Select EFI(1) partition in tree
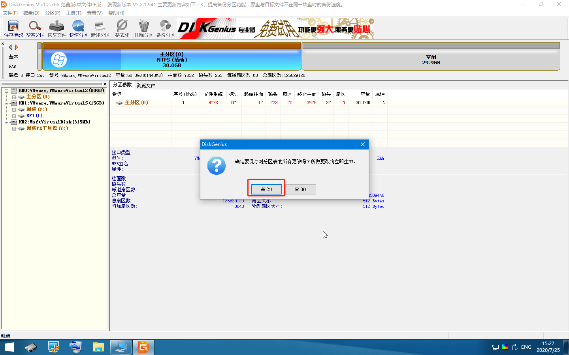 34,116
